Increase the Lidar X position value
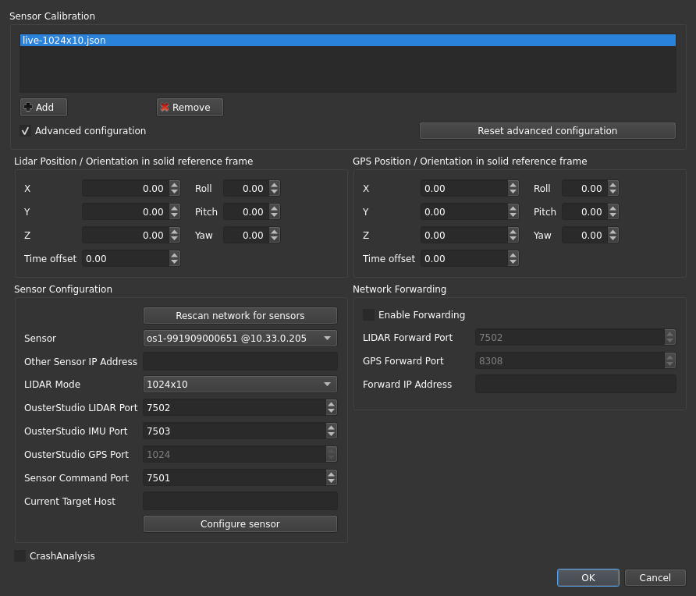The image size is (696, 596). pyautogui.click(x=175, y=185)
